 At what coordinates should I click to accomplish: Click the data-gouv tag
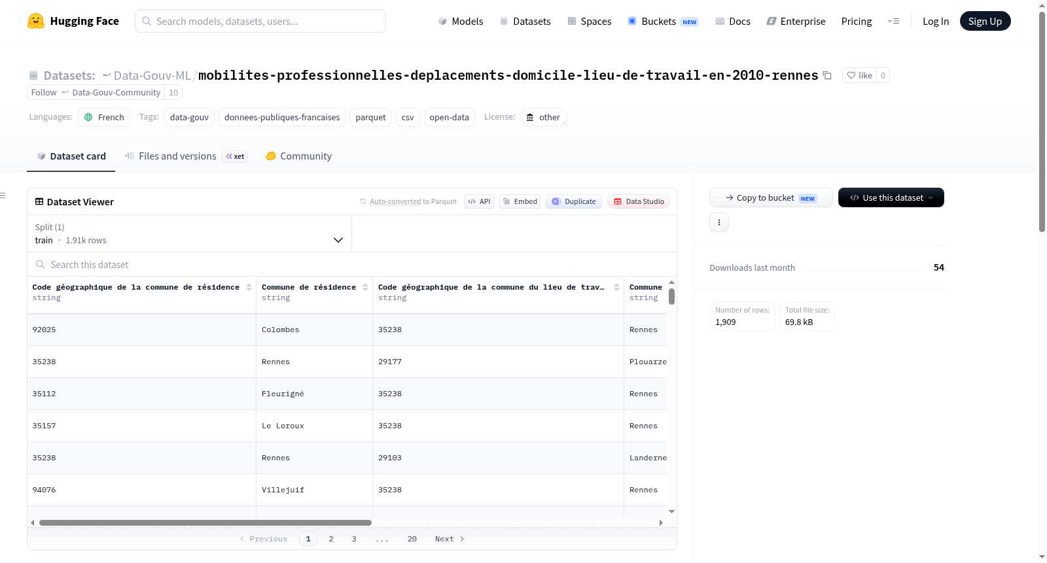tap(189, 117)
